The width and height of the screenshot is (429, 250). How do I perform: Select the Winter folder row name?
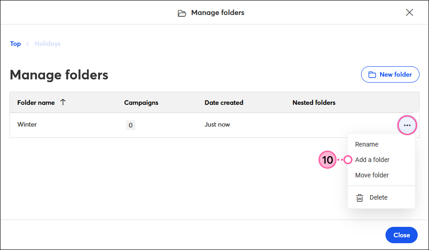coord(27,124)
